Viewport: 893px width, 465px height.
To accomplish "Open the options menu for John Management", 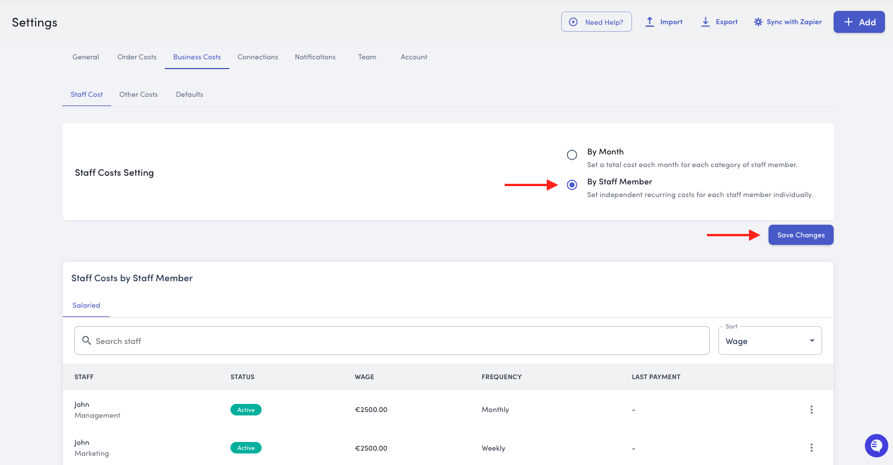I will 811,410.
